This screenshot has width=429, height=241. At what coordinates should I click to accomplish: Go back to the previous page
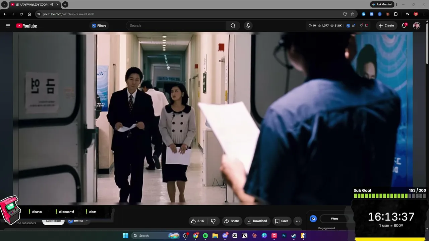[x=5, y=14]
